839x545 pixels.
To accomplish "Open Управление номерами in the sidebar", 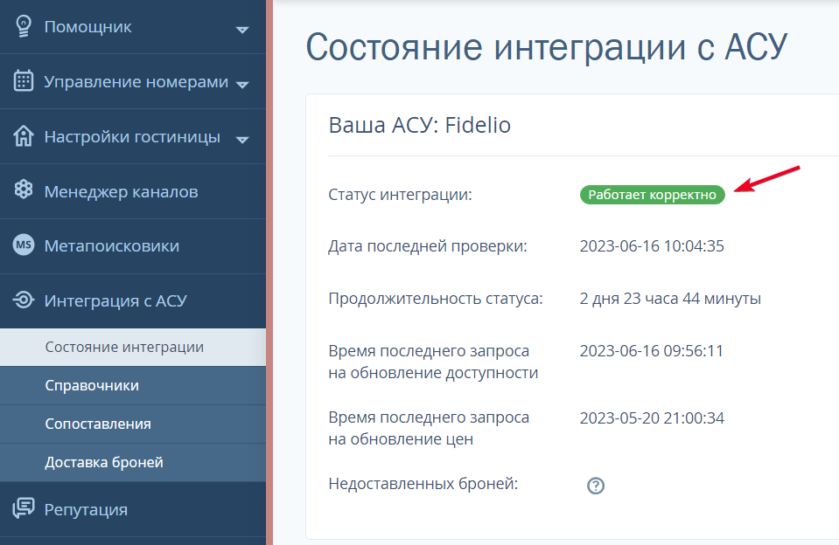I will click(x=133, y=82).
